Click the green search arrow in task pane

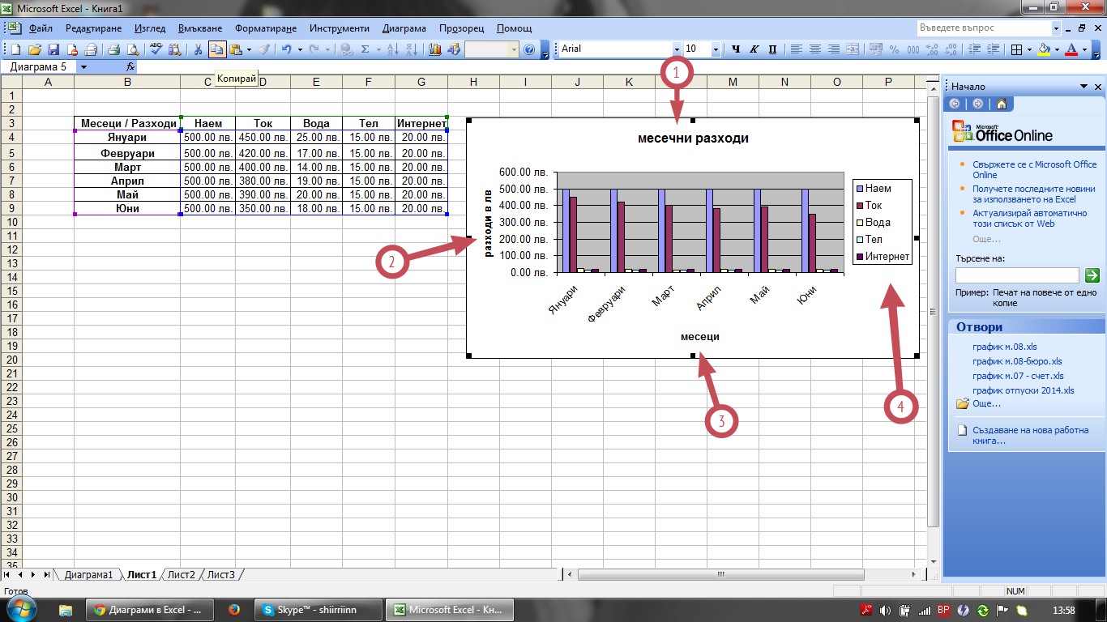(x=1092, y=275)
